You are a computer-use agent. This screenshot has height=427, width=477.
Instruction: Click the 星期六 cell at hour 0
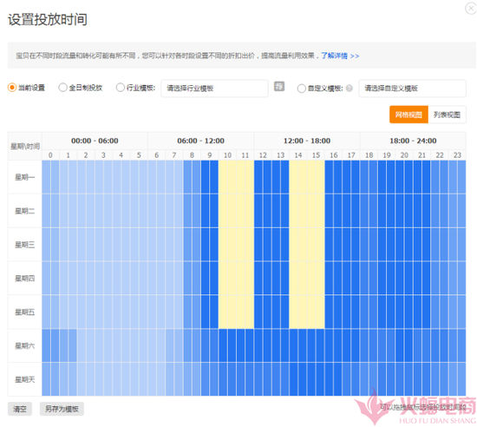pos(50,345)
